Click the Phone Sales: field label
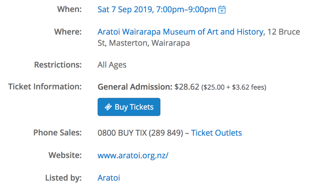The height and width of the screenshot is (191, 316). click(x=57, y=133)
